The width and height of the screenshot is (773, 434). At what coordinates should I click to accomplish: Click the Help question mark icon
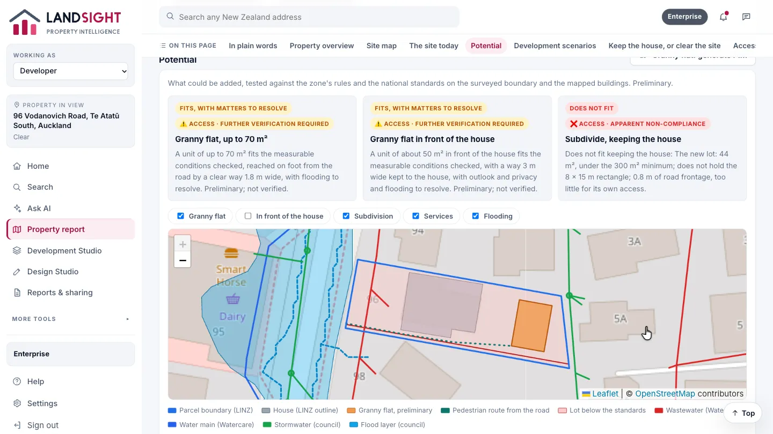pos(17,381)
